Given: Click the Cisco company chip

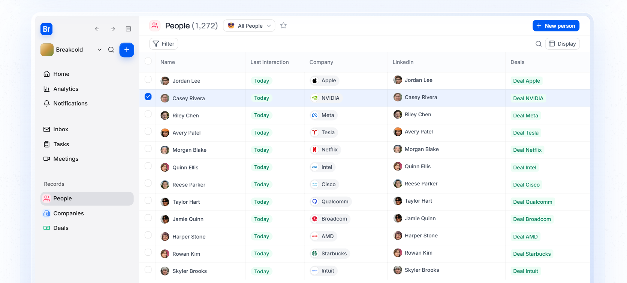Looking at the screenshot, I should [x=325, y=184].
